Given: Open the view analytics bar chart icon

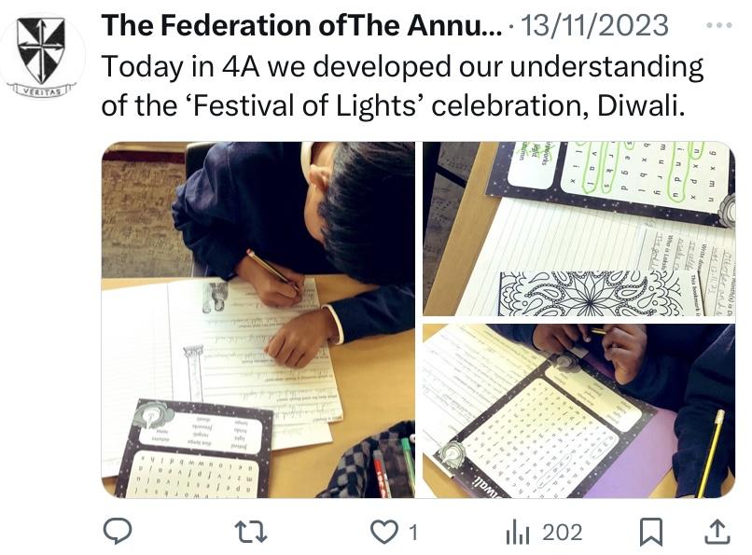Looking at the screenshot, I should pos(517,533).
